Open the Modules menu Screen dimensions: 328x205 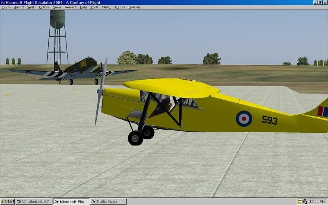point(134,7)
